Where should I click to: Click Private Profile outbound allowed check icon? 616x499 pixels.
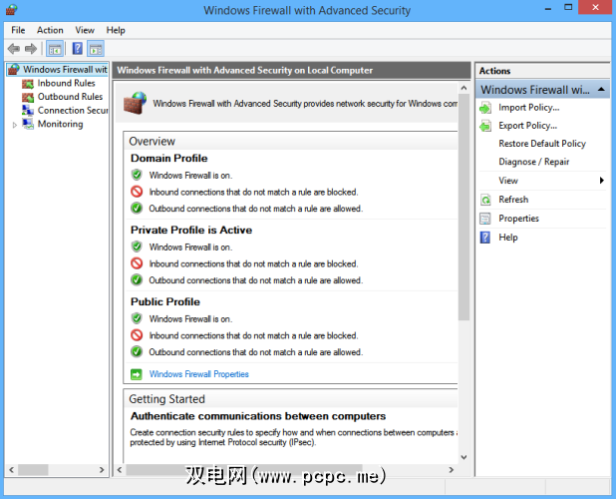[137, 279]
